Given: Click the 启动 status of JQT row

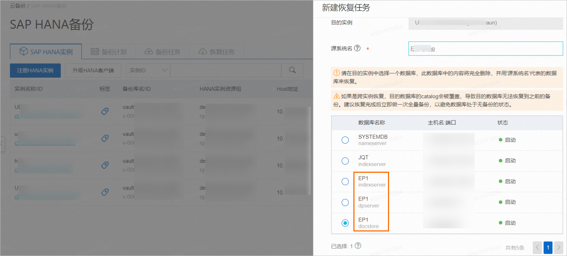Looking at the screenshot, I should pos(507,161).
